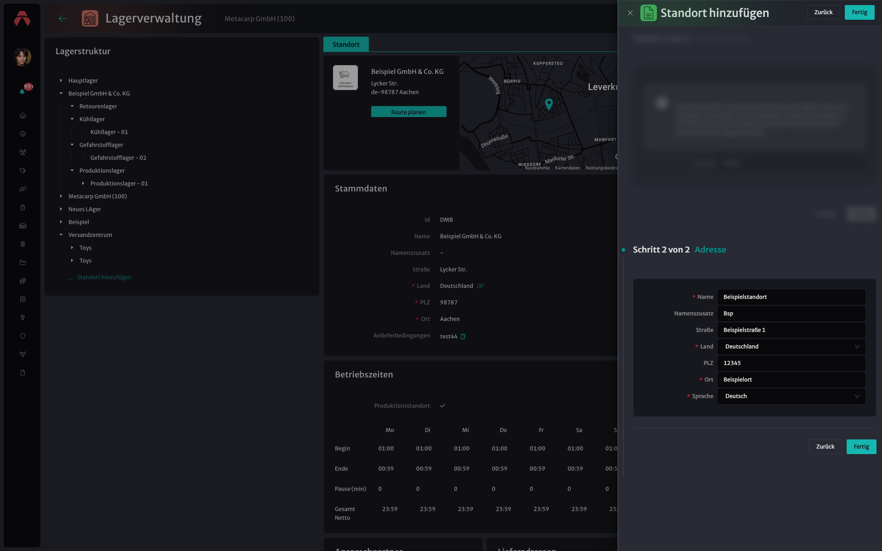Select the Beispiel tree item

[79, 222]
